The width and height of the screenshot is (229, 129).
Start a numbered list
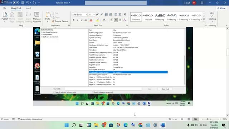[x=111, y=14]
